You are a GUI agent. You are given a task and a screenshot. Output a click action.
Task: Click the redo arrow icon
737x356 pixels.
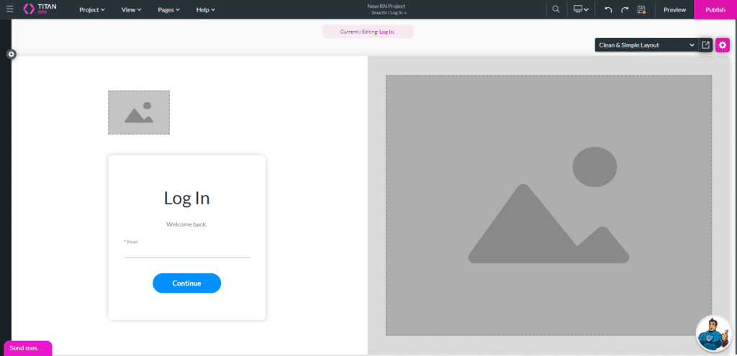[x=625, y=9]
